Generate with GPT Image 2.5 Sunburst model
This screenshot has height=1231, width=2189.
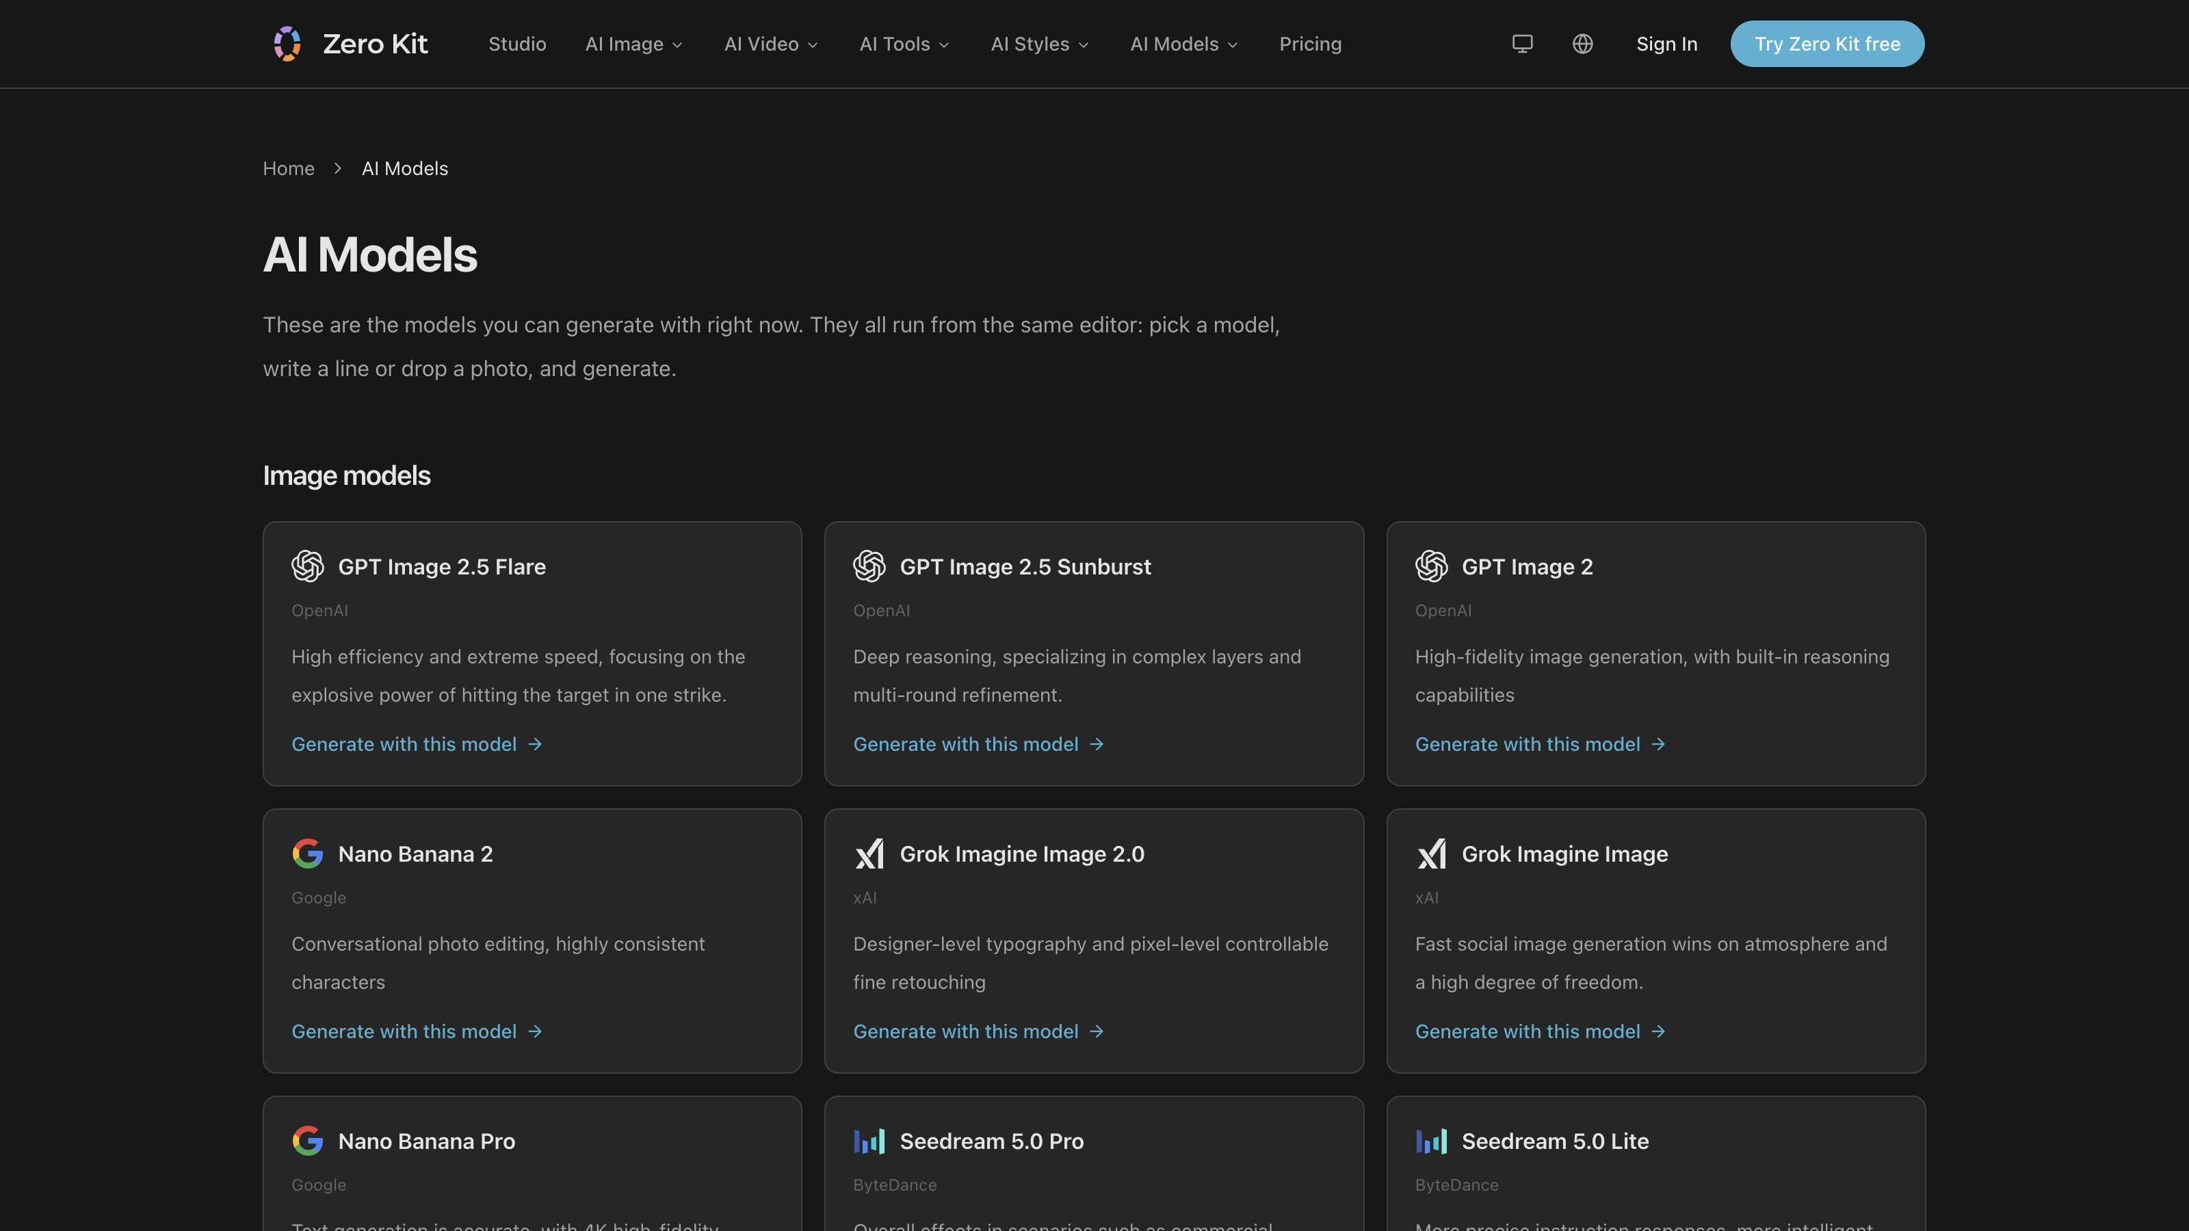978,744
